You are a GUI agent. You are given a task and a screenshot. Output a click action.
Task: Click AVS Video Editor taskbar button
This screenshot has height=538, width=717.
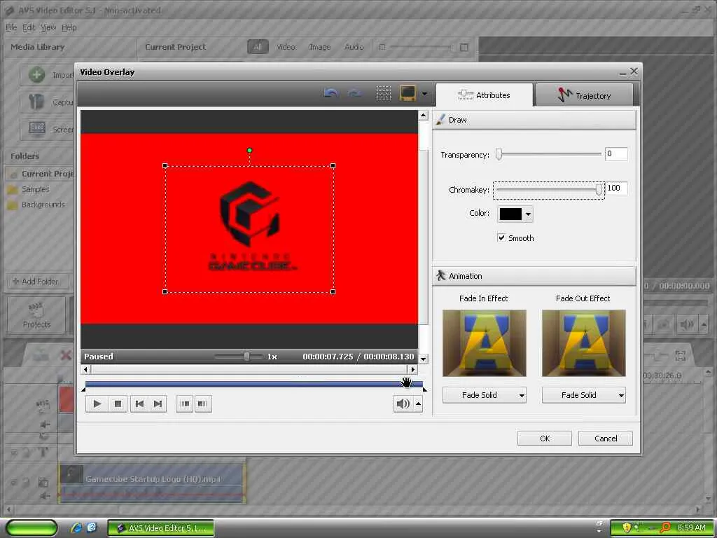(161, 528)
